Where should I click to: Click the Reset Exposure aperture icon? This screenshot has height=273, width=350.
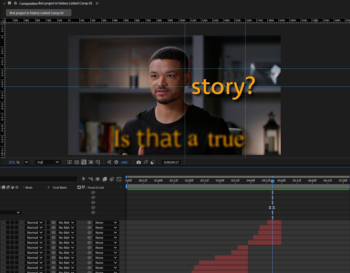pyautogui.click(x=116, y=162)
